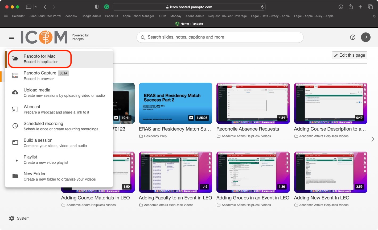The width and height of the screenshot is (378, 230).
Task: Click the Build a session icon
Action: 15,143
